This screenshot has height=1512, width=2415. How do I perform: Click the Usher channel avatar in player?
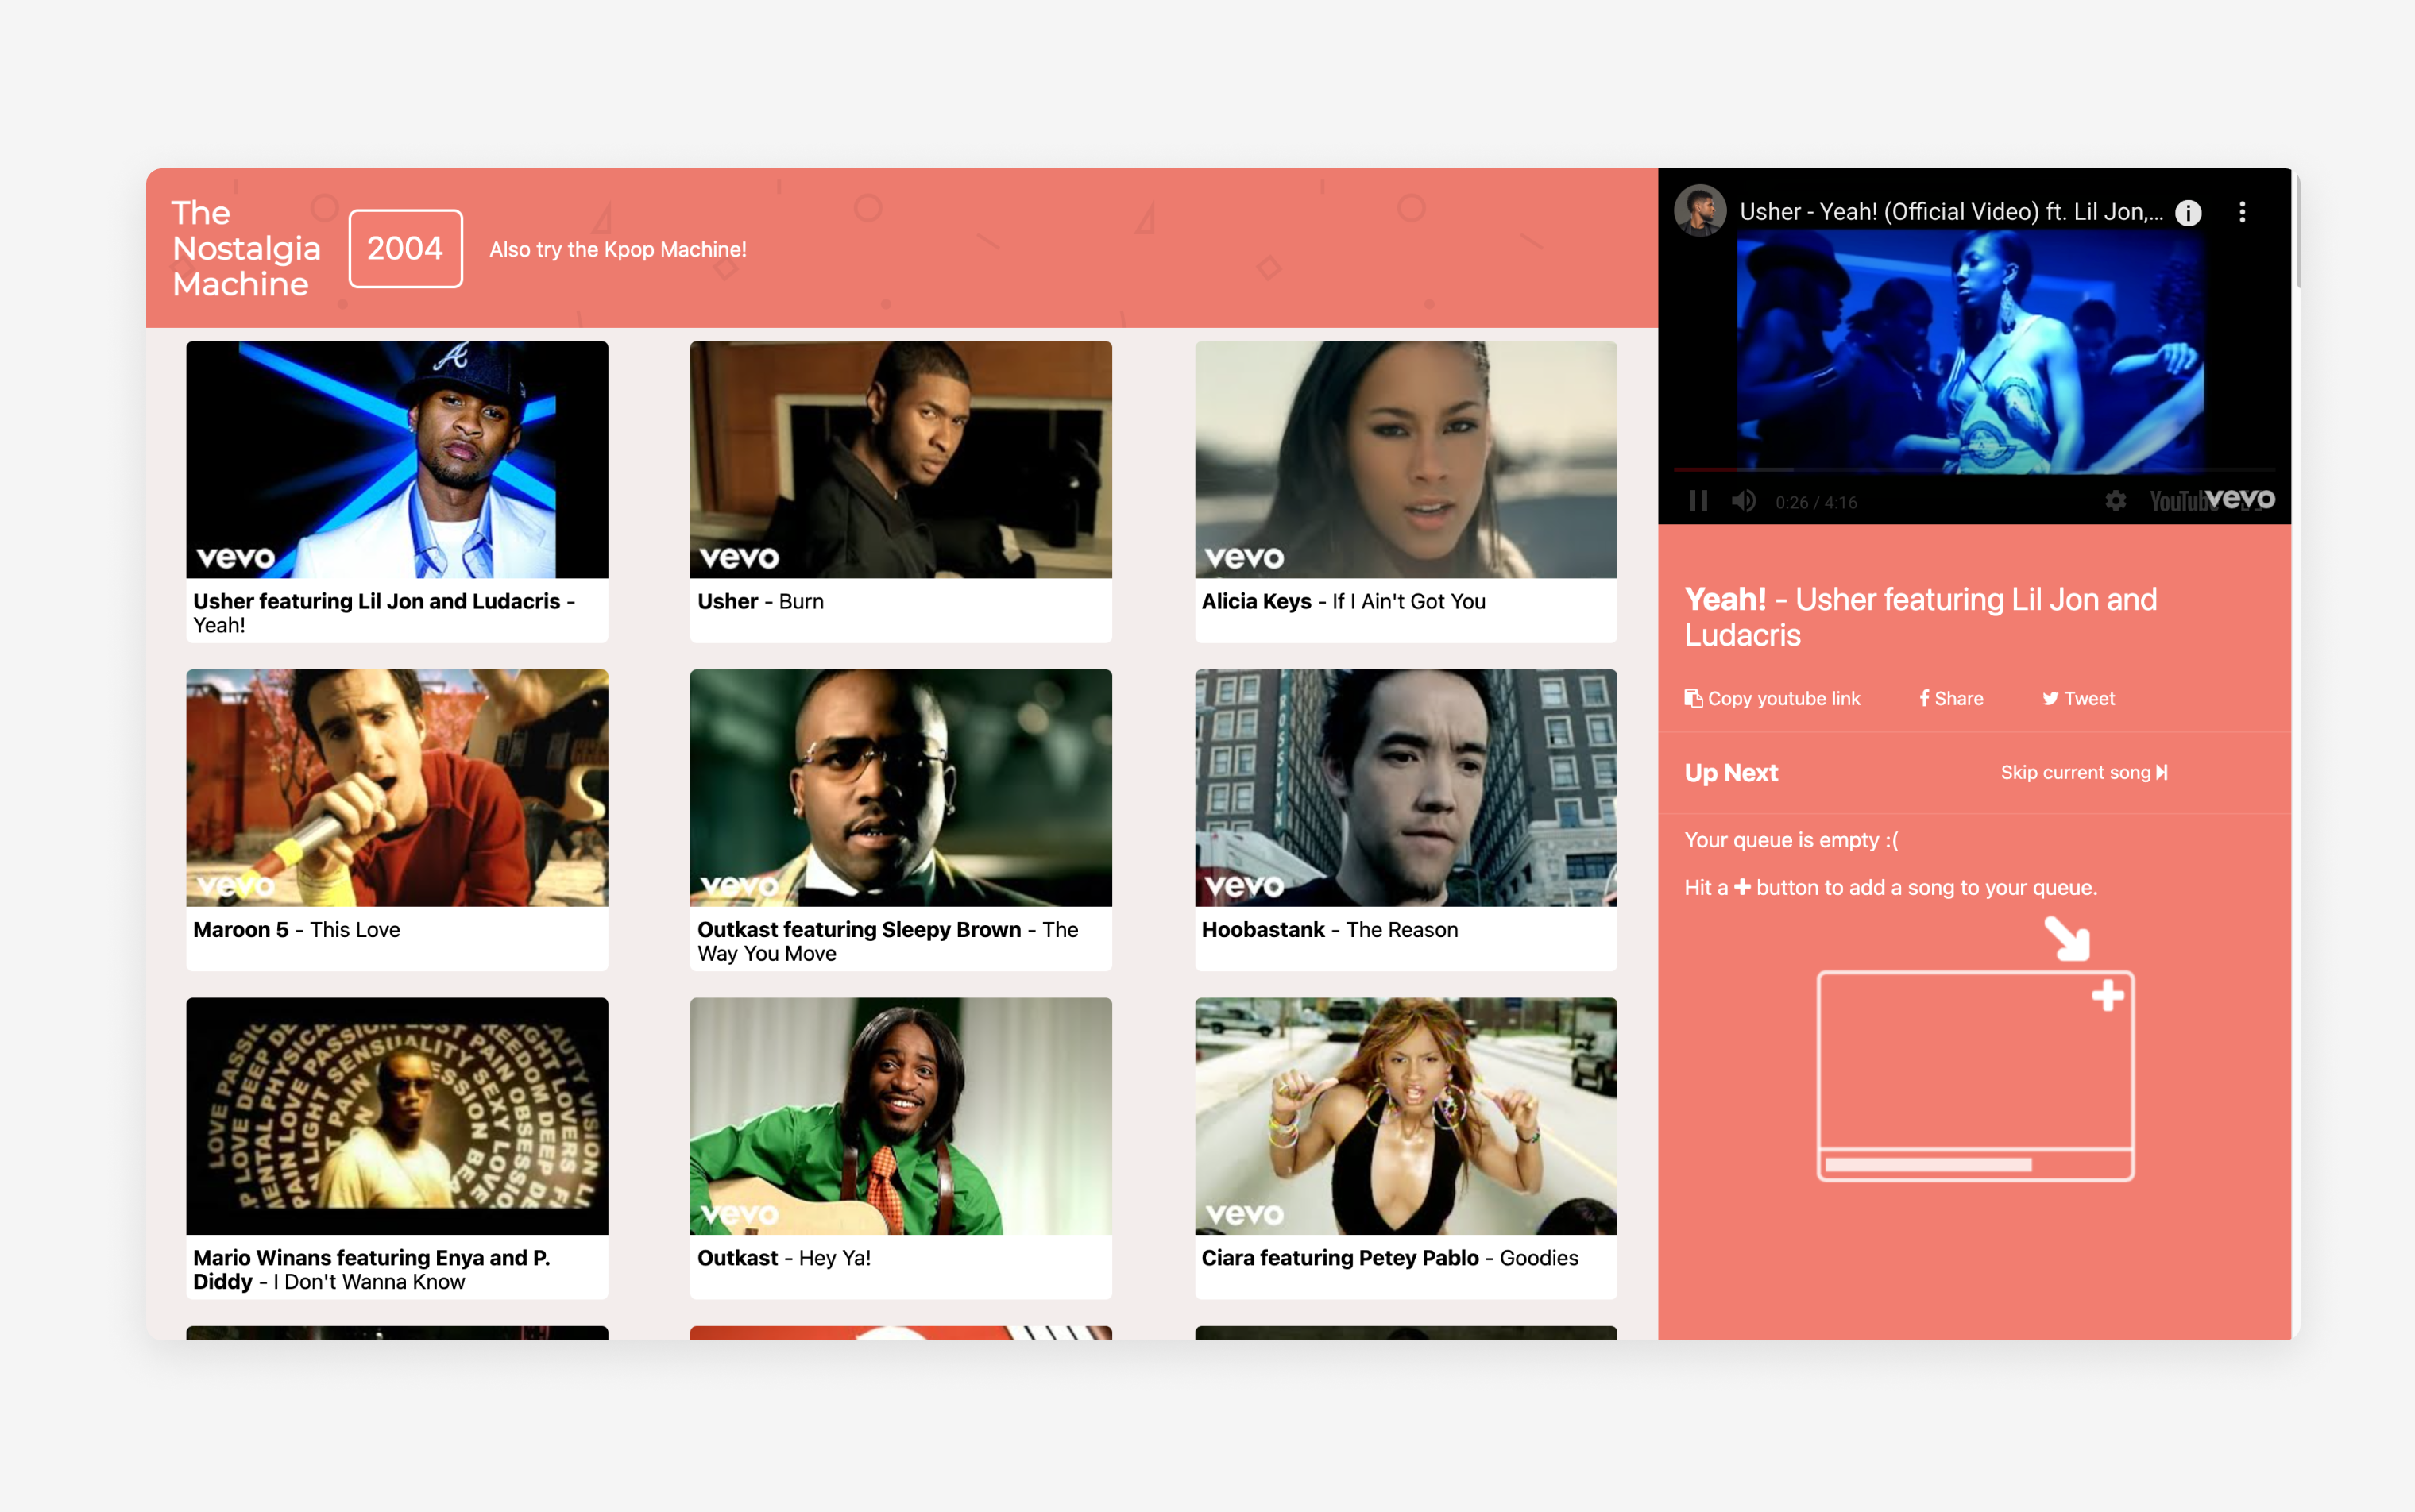pyautogui.click(x=1700, y=211)
